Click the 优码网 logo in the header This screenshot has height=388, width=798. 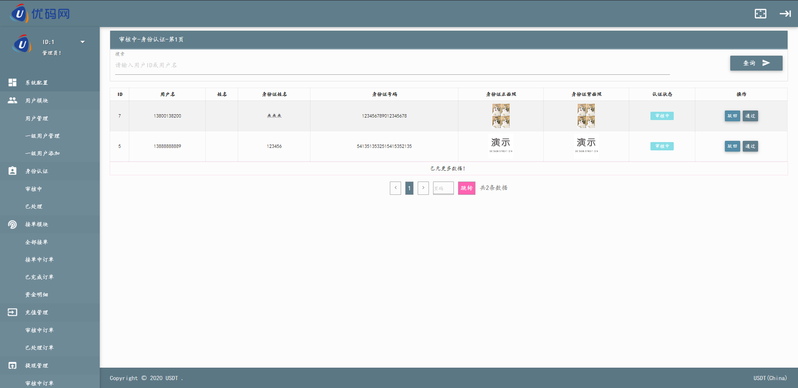[x=40, y=14]
